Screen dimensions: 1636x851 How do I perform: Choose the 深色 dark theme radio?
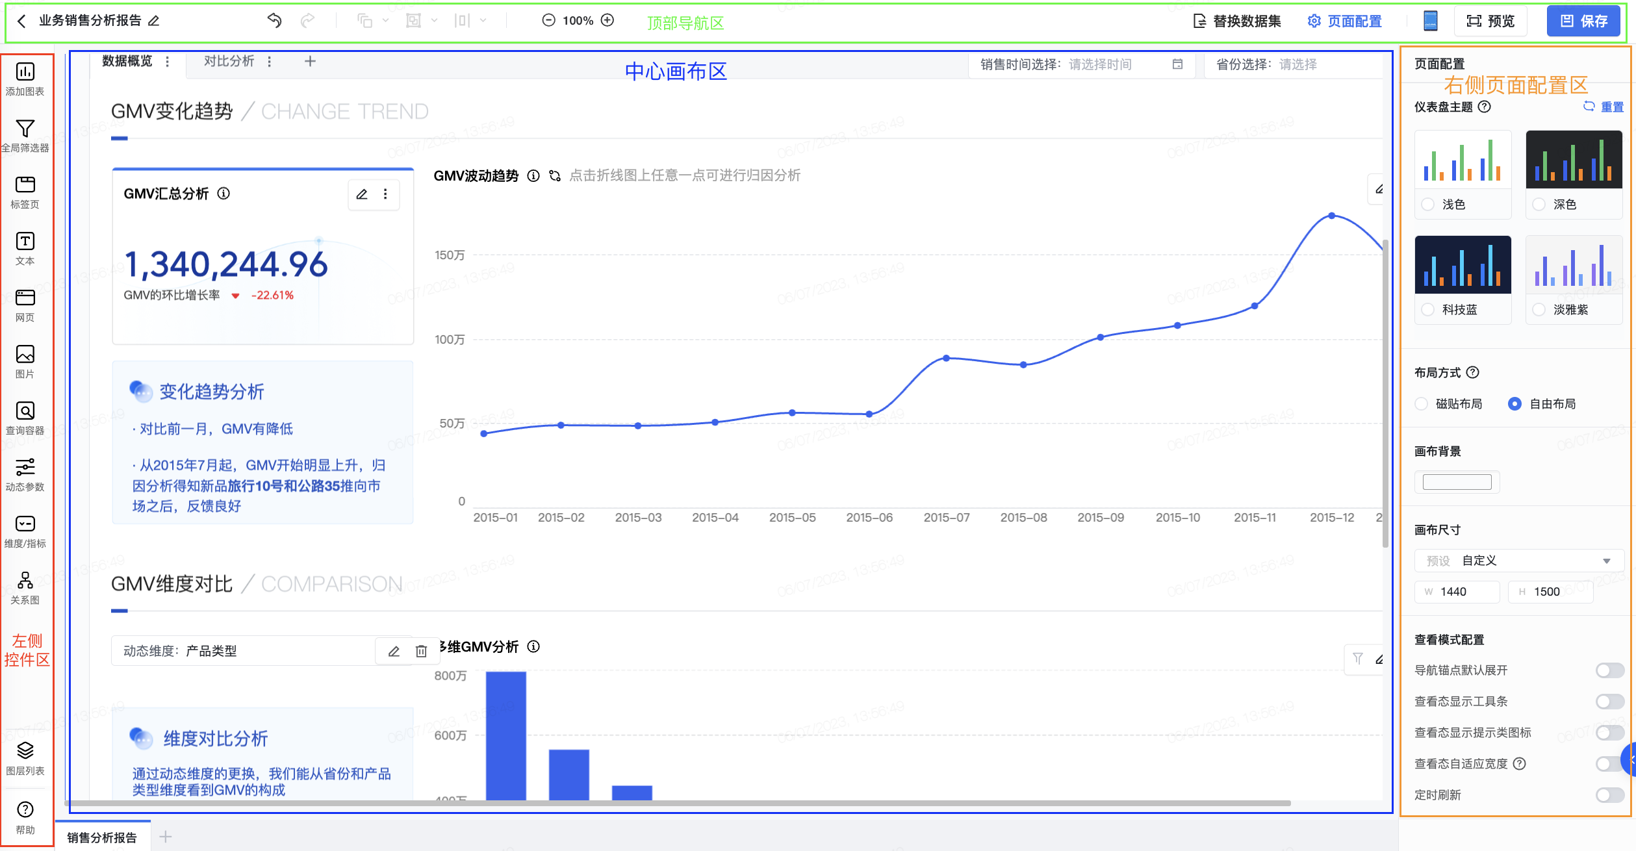tap(1539, 205)
